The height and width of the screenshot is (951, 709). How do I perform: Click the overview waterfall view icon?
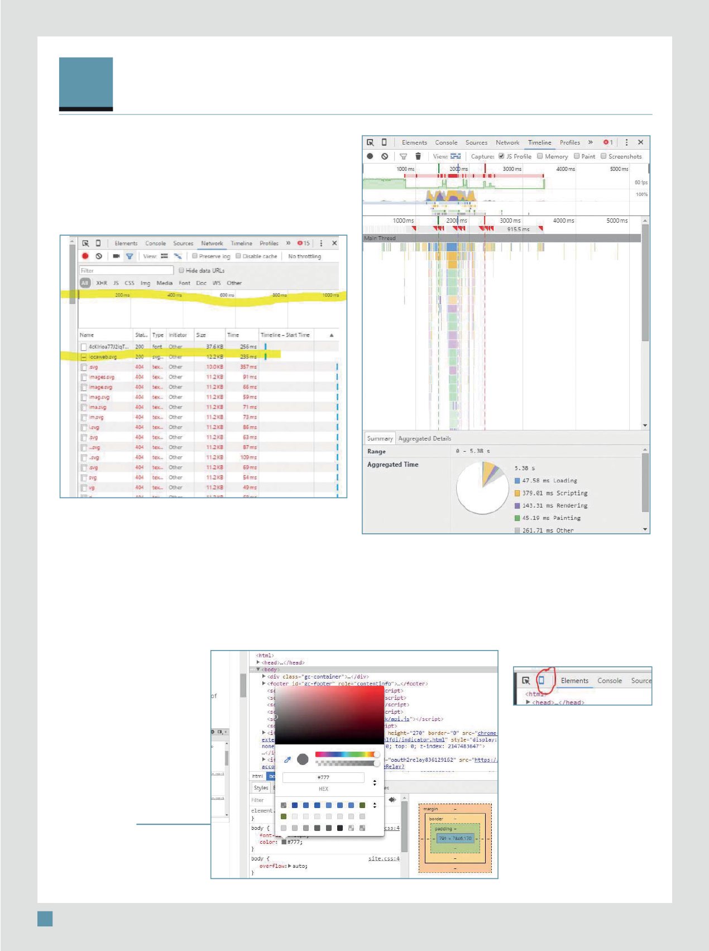click(178, 256)
